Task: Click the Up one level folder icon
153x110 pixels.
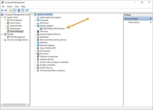Action: coord(10,10)
